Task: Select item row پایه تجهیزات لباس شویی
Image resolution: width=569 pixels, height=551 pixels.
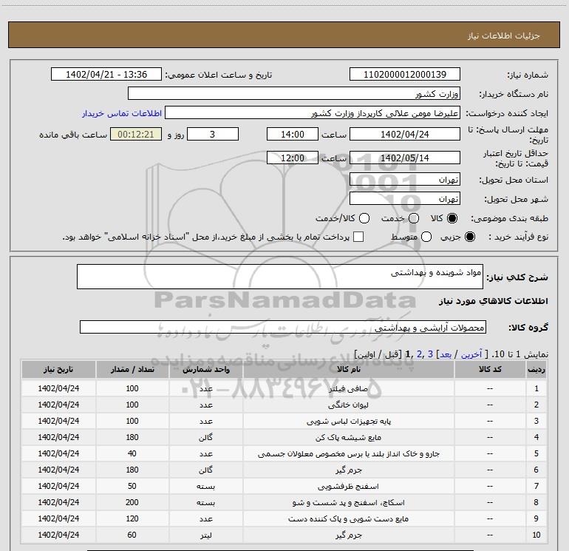Action: 284,421
